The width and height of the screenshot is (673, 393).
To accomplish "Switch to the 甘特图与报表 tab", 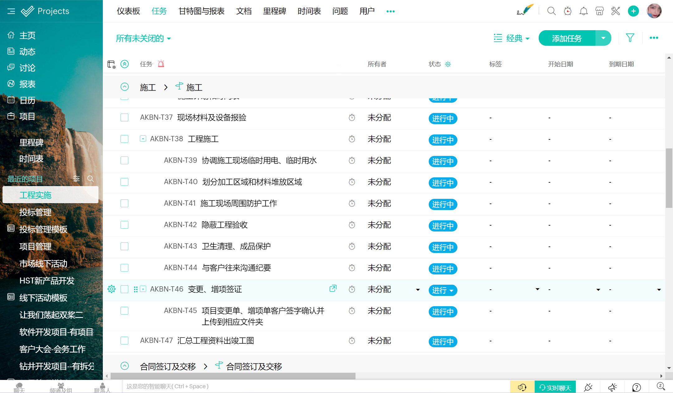I will coord(201,11).
